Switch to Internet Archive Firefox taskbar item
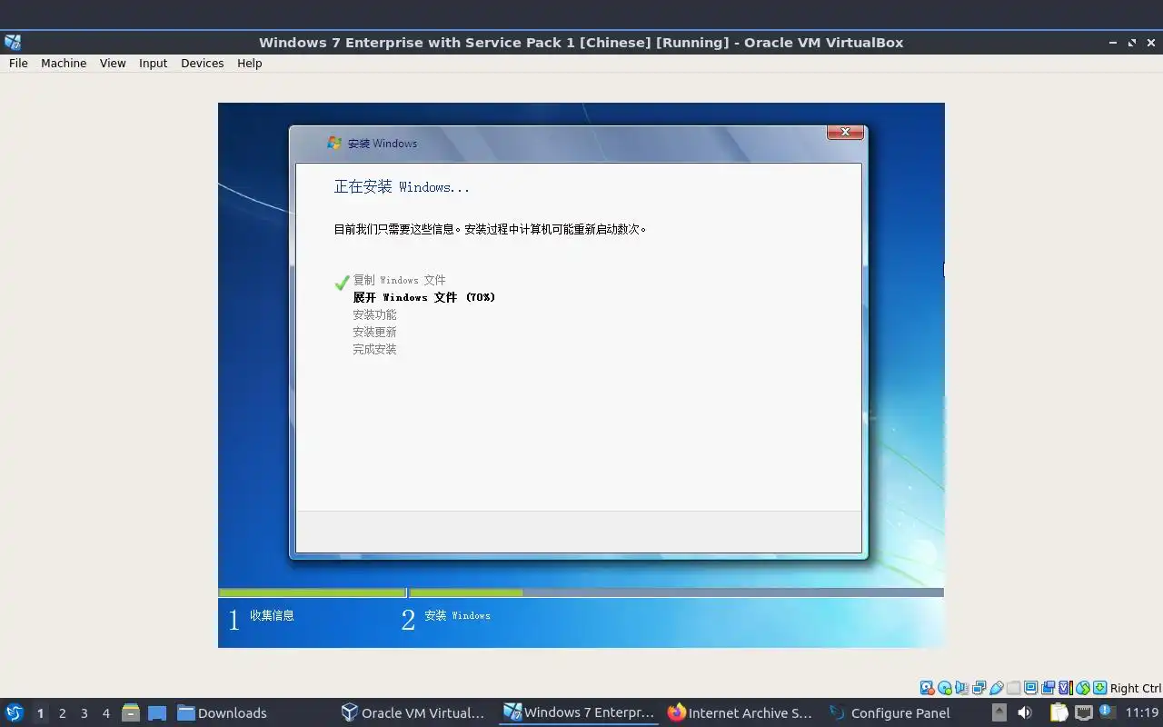 point(740,712)
